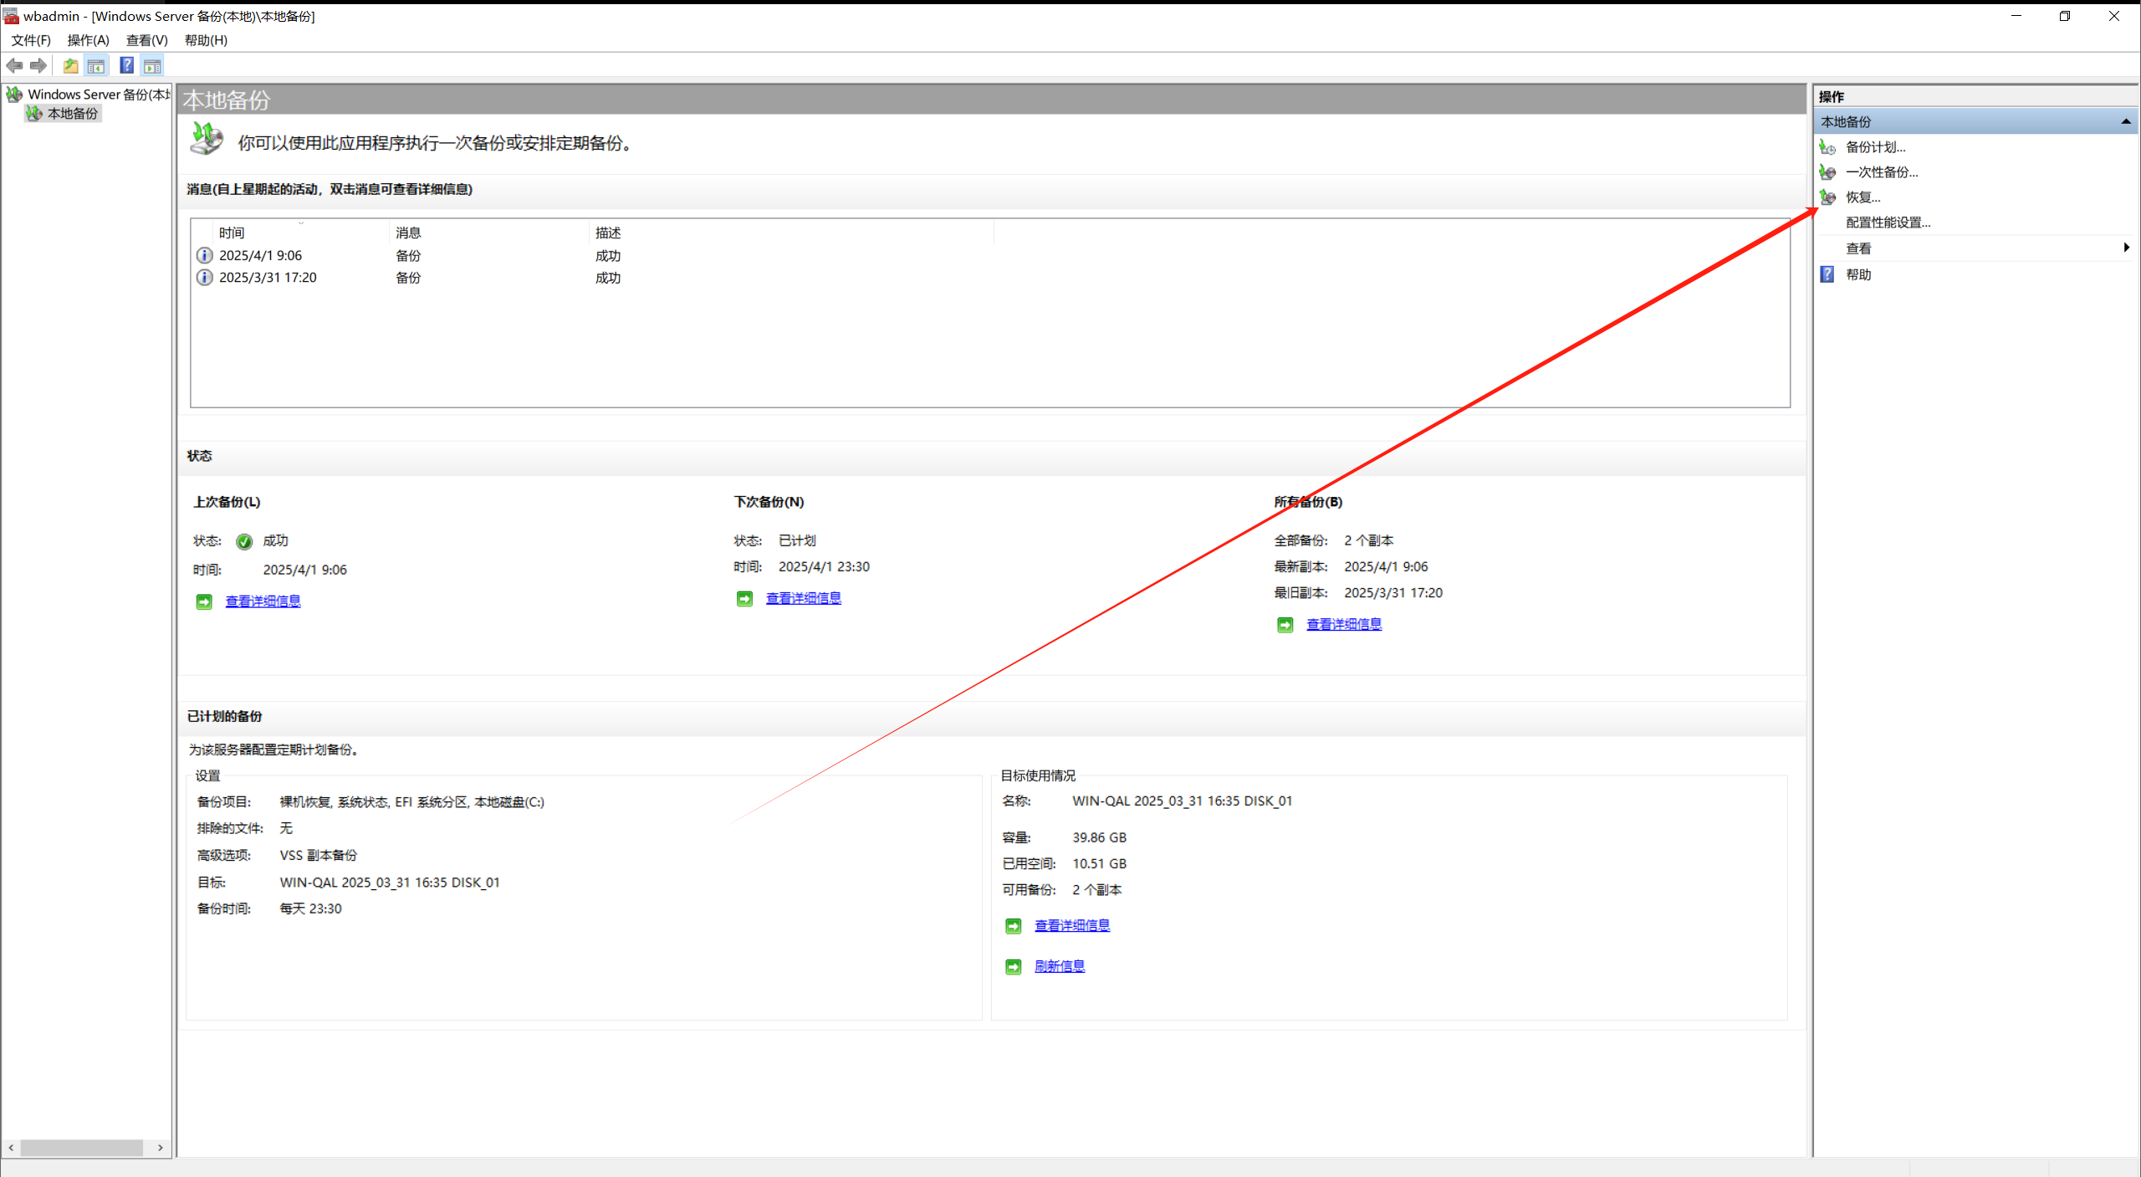The width and height of the screenshot is (2141, 1177).
Task: Toggle the Action pane toolbar icon
Action: pos(152,65)
